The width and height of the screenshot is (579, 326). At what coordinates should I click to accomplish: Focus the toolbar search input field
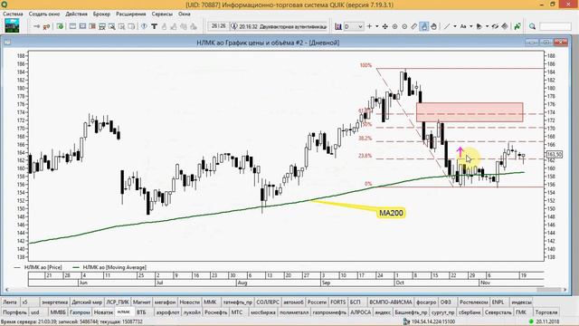click(x=555, y=26)
